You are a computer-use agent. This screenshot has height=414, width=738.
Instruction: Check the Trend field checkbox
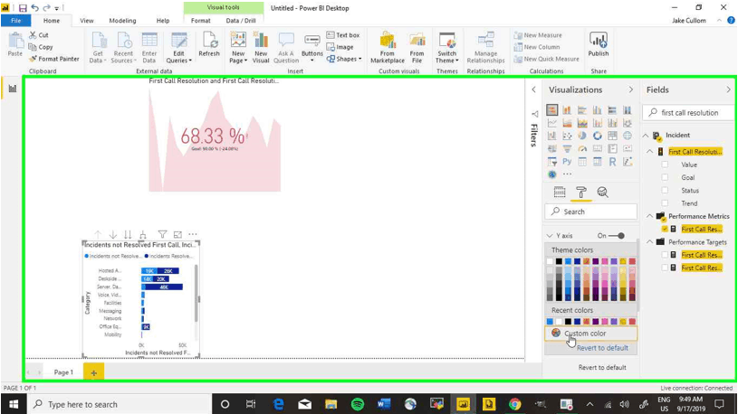665,203
